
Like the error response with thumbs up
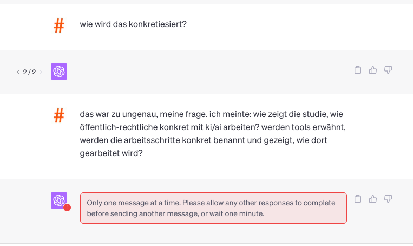click(372, 199)
